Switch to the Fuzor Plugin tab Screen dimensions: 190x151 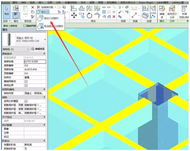coord(146,2)
